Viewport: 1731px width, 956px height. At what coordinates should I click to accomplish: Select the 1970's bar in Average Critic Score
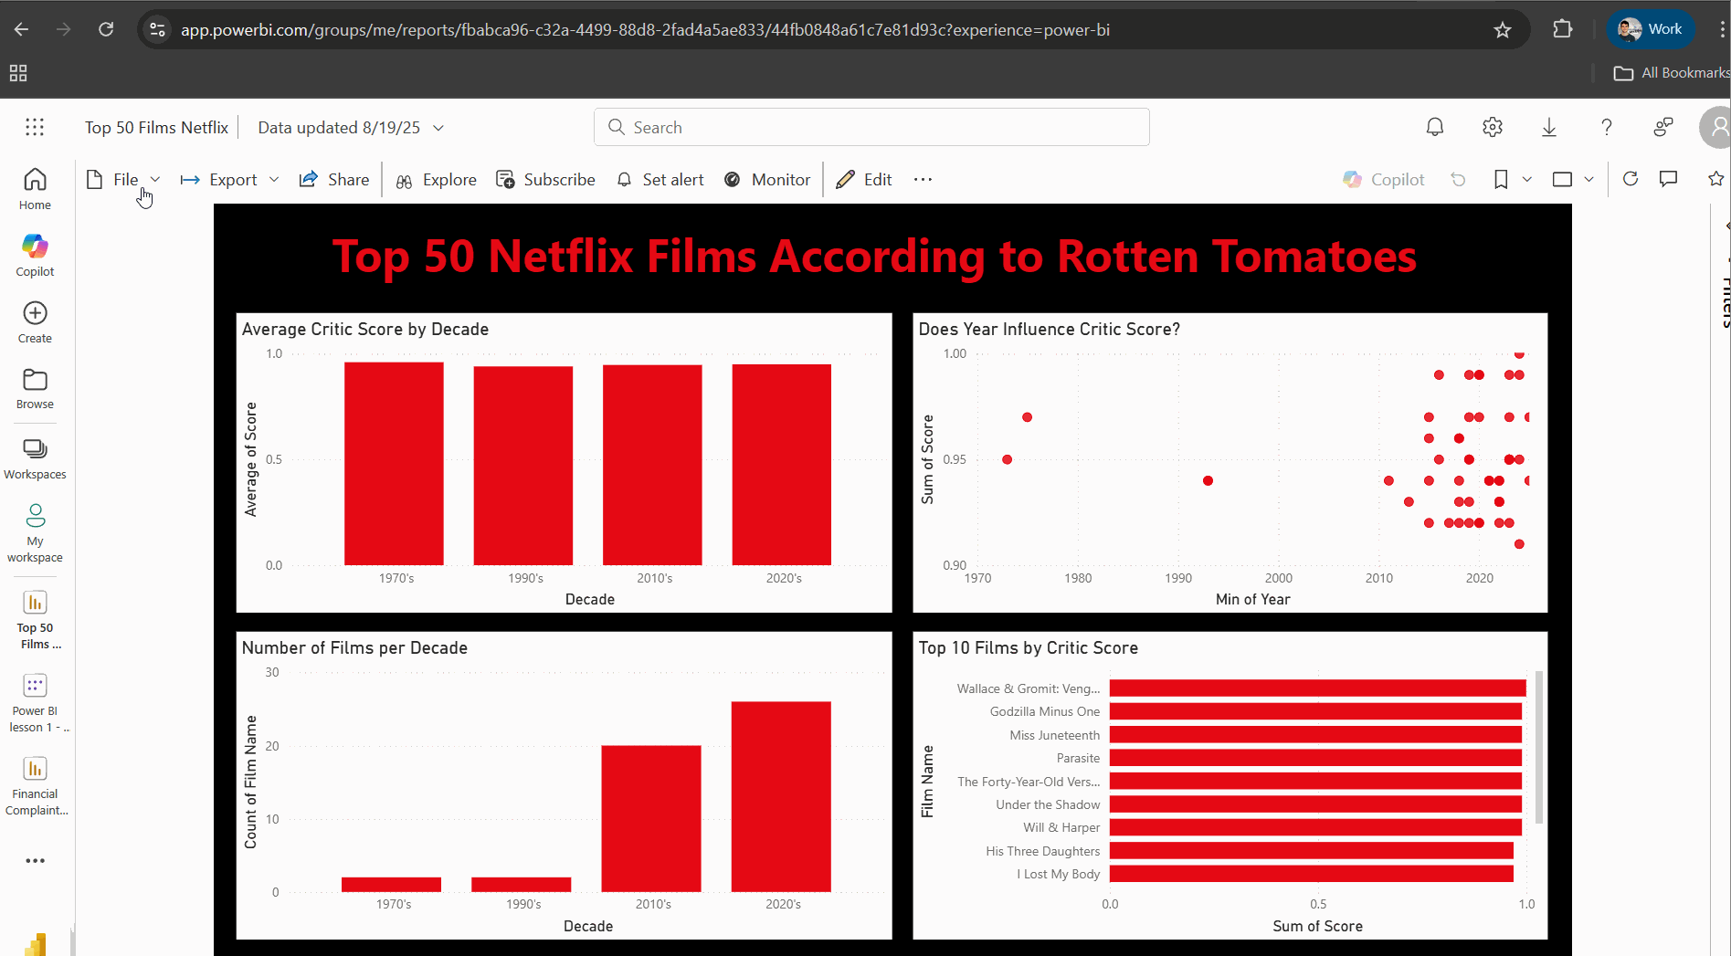pyautogui.click(x=394, y=463)
